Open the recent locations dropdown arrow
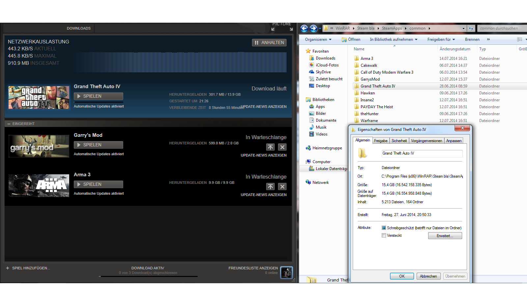 (320, 29)
